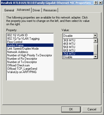
Task: Click the value list scrollbar thumb
Action: [95, 49]
